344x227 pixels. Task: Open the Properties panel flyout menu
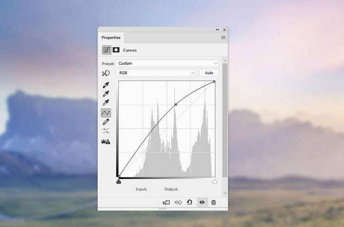click(223, 38)
